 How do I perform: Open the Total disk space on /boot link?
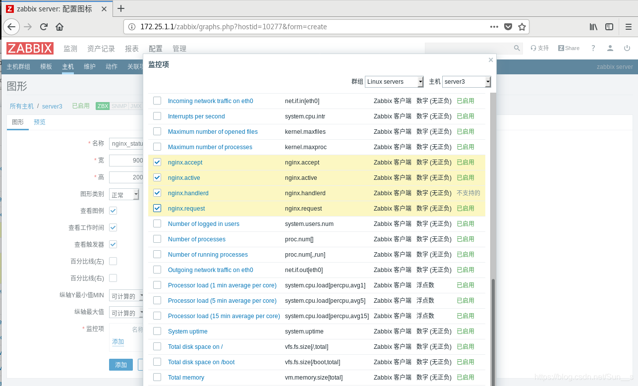201,362
